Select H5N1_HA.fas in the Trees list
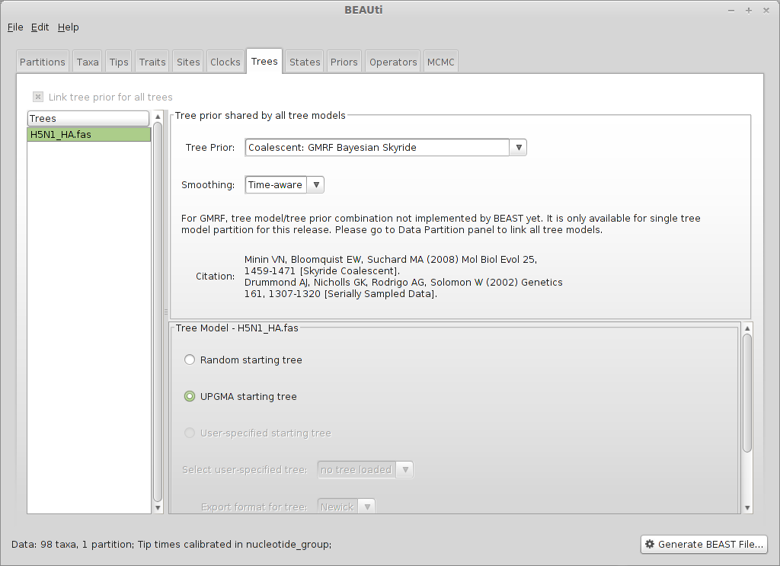The height and width of the screenshot is (566, 780). [88, 134]
